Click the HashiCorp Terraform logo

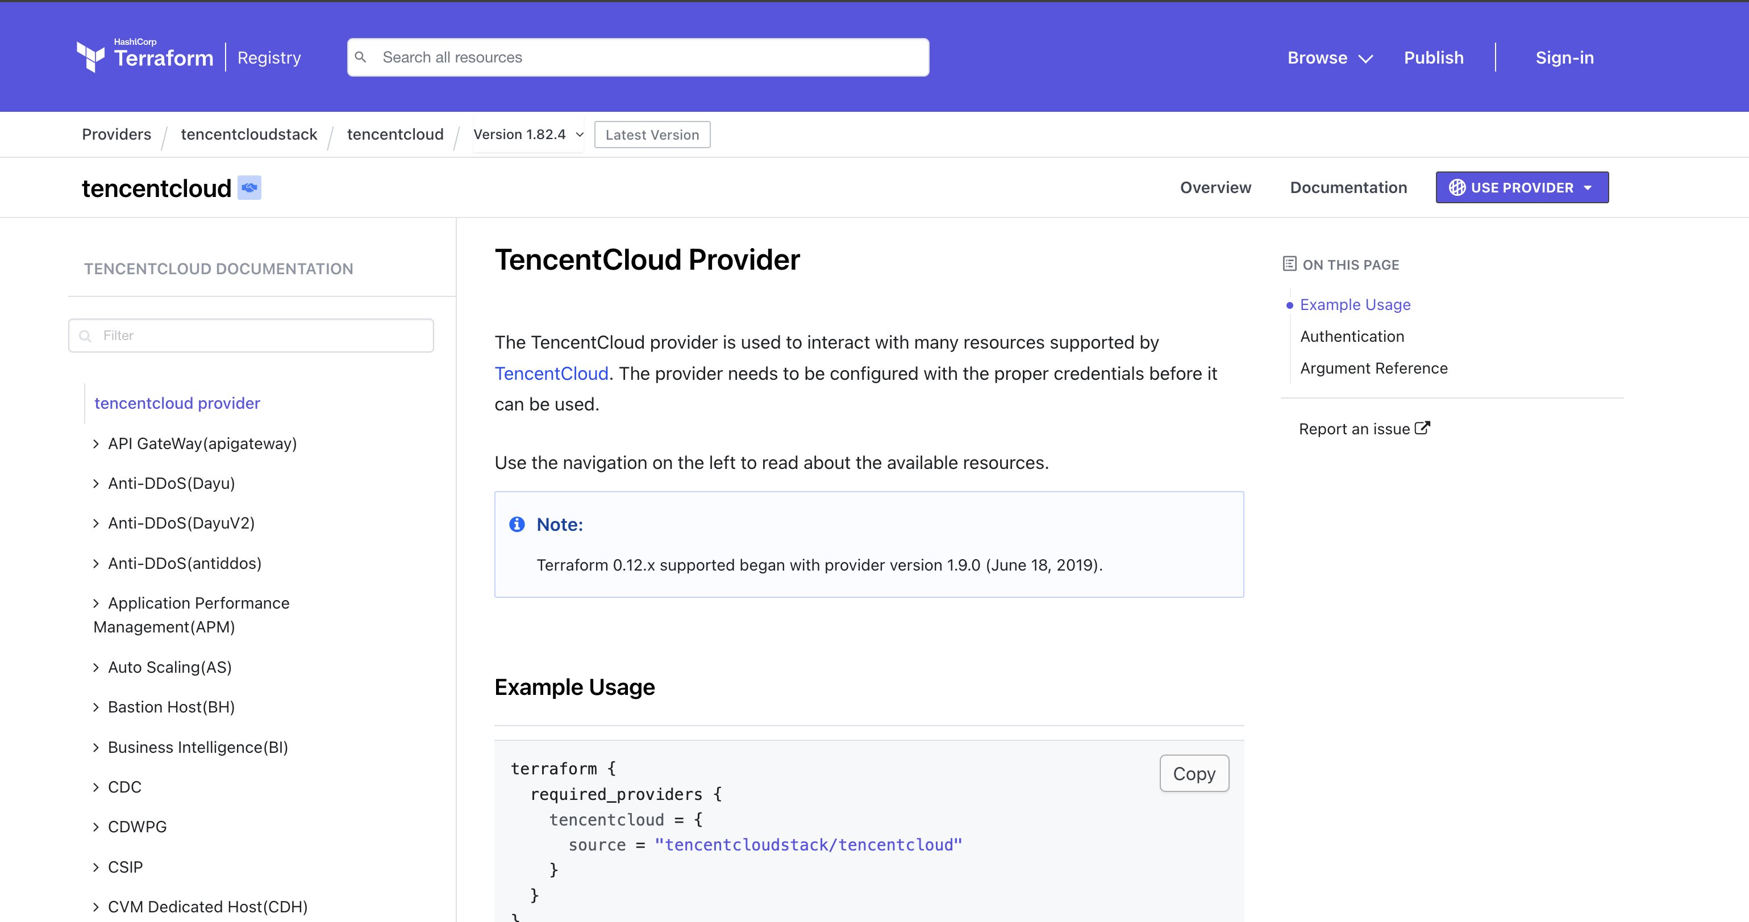(145, 55)
